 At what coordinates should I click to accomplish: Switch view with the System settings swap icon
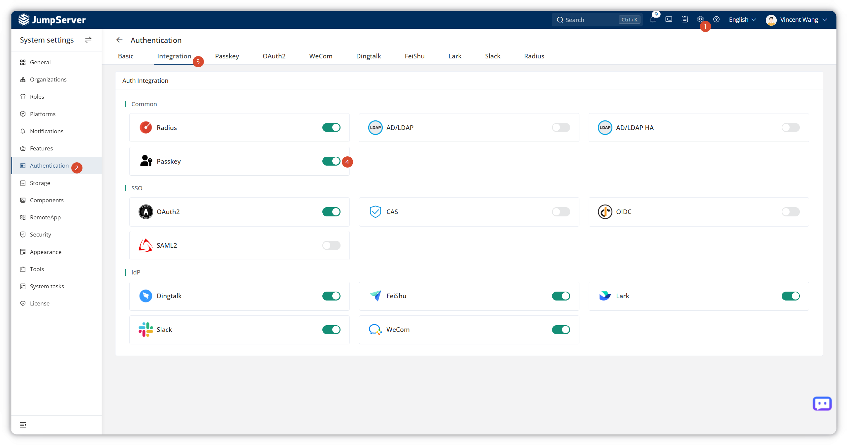click(x=88, y=40)
